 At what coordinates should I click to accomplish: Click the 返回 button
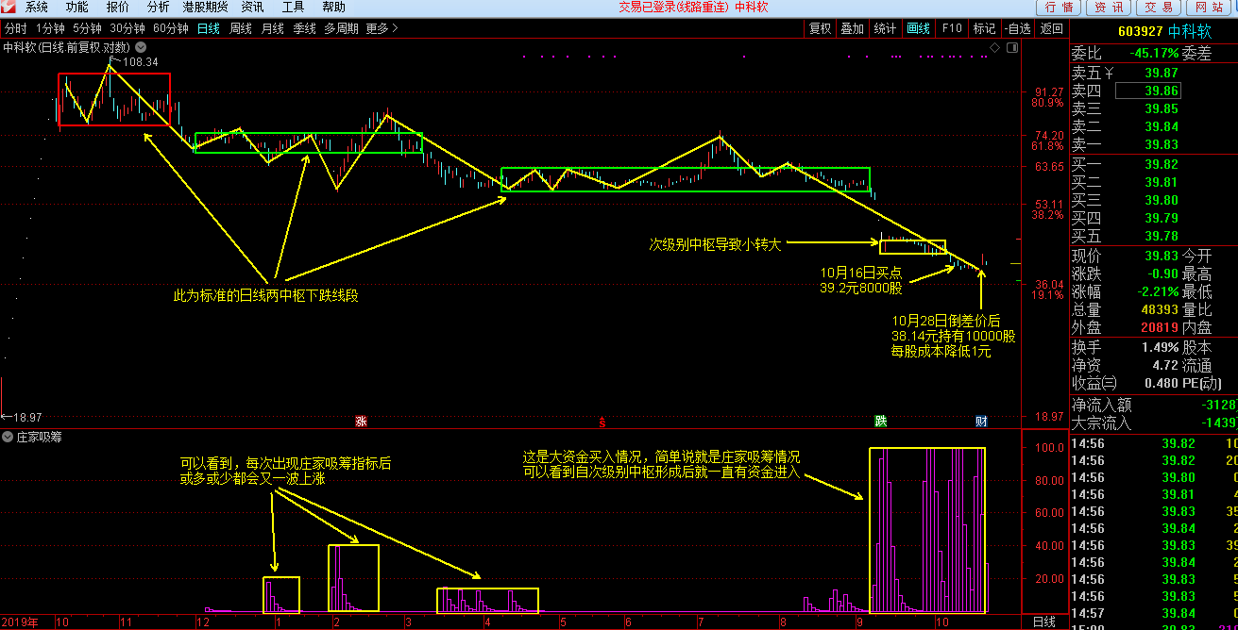click(1051, 28)
